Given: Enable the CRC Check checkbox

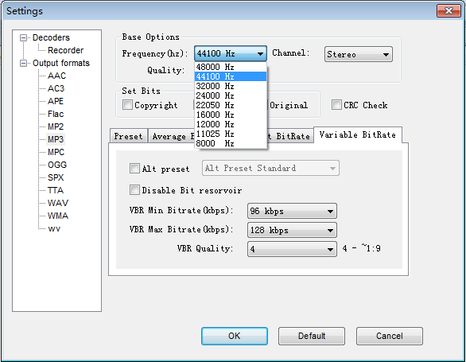Looking at the screenshot, I should [x=336, y=105].
